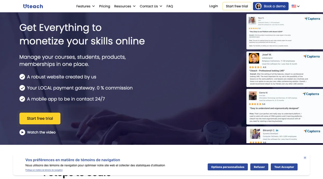The image size is (323, 179).
Task: Click the 5.0 star rating on Ganna M. review
Action: click(x=257, y=104)
